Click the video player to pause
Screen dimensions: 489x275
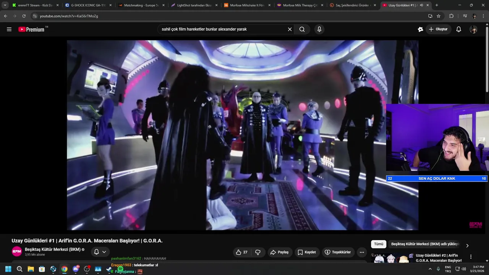point(243,135)
